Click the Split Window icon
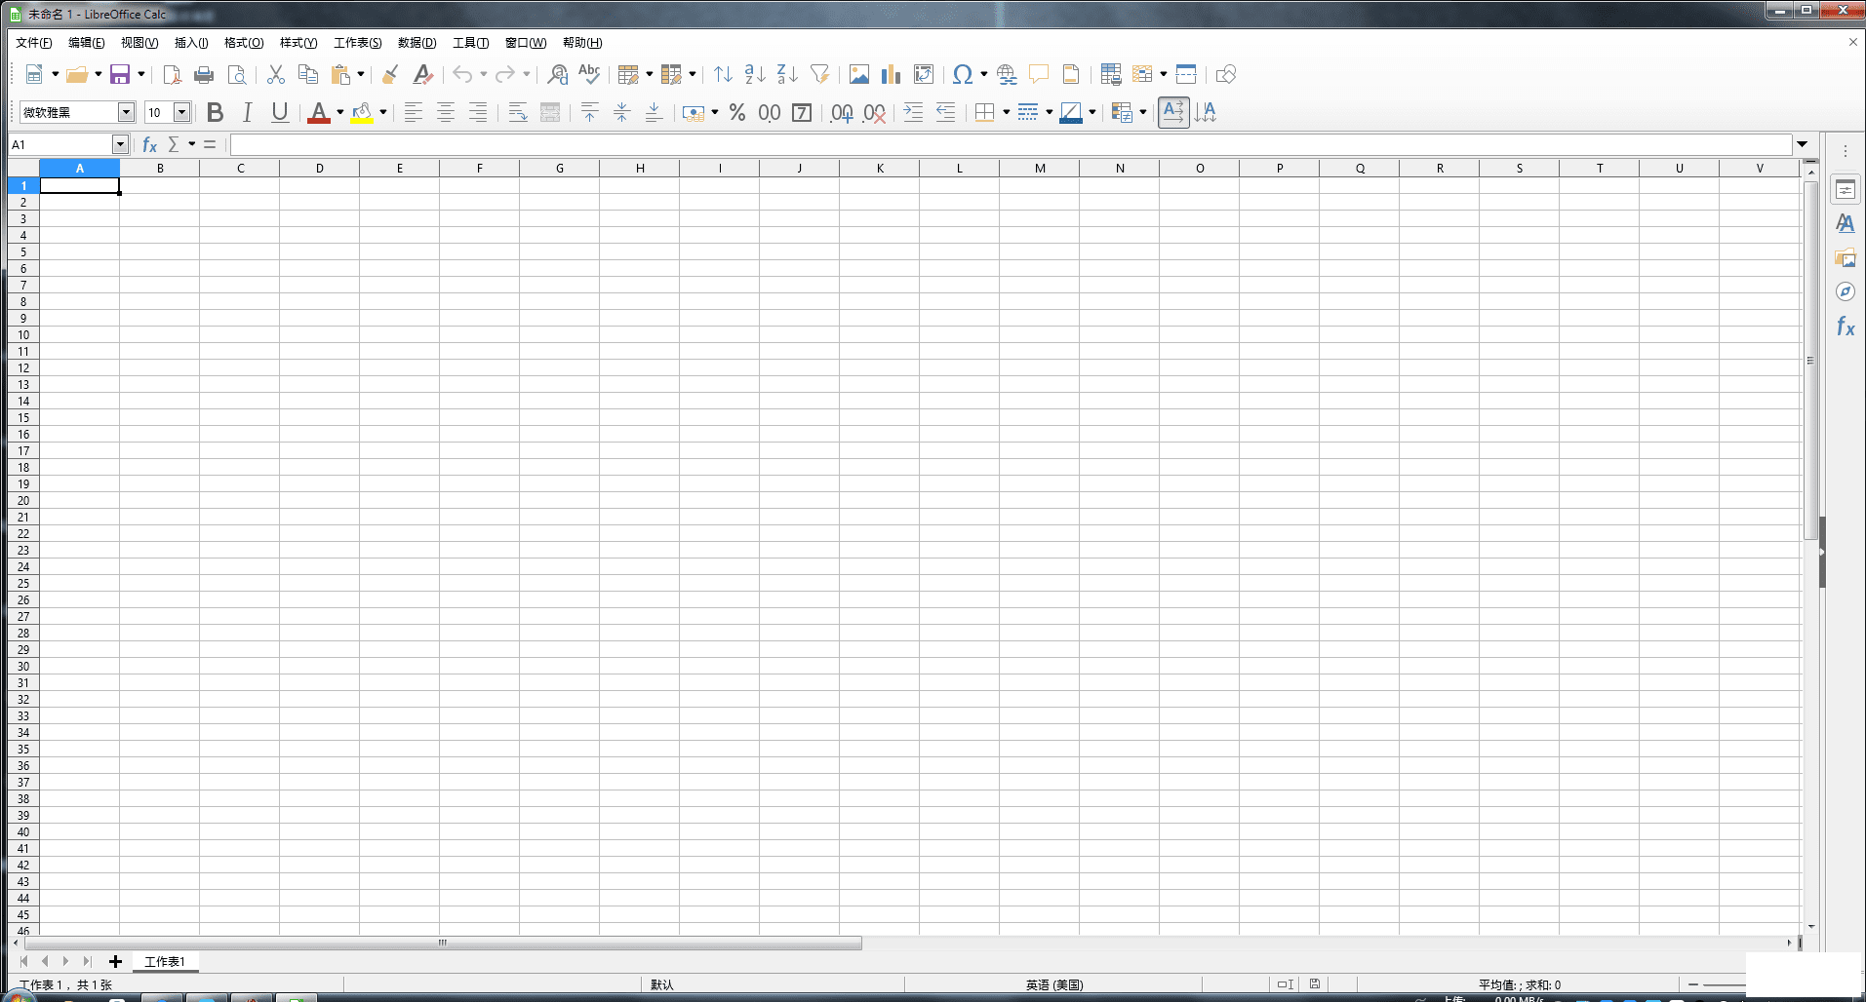 pyautogui.click(x=1186, y=74)
